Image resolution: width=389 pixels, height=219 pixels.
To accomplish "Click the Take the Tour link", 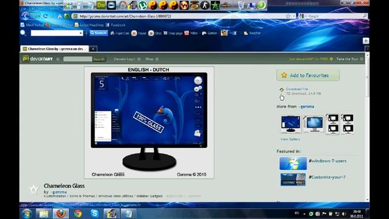I will coord(347,59).
